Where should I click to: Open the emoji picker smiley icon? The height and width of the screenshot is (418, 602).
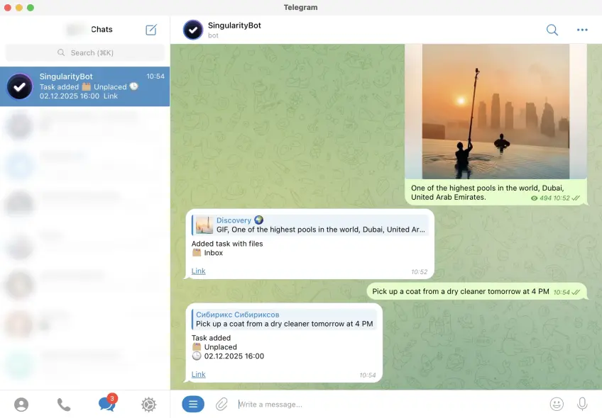pos(557,404)
